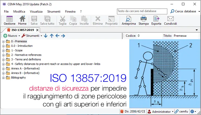
Task: Click the Copia toolbar icon
Action: point(73,19)
